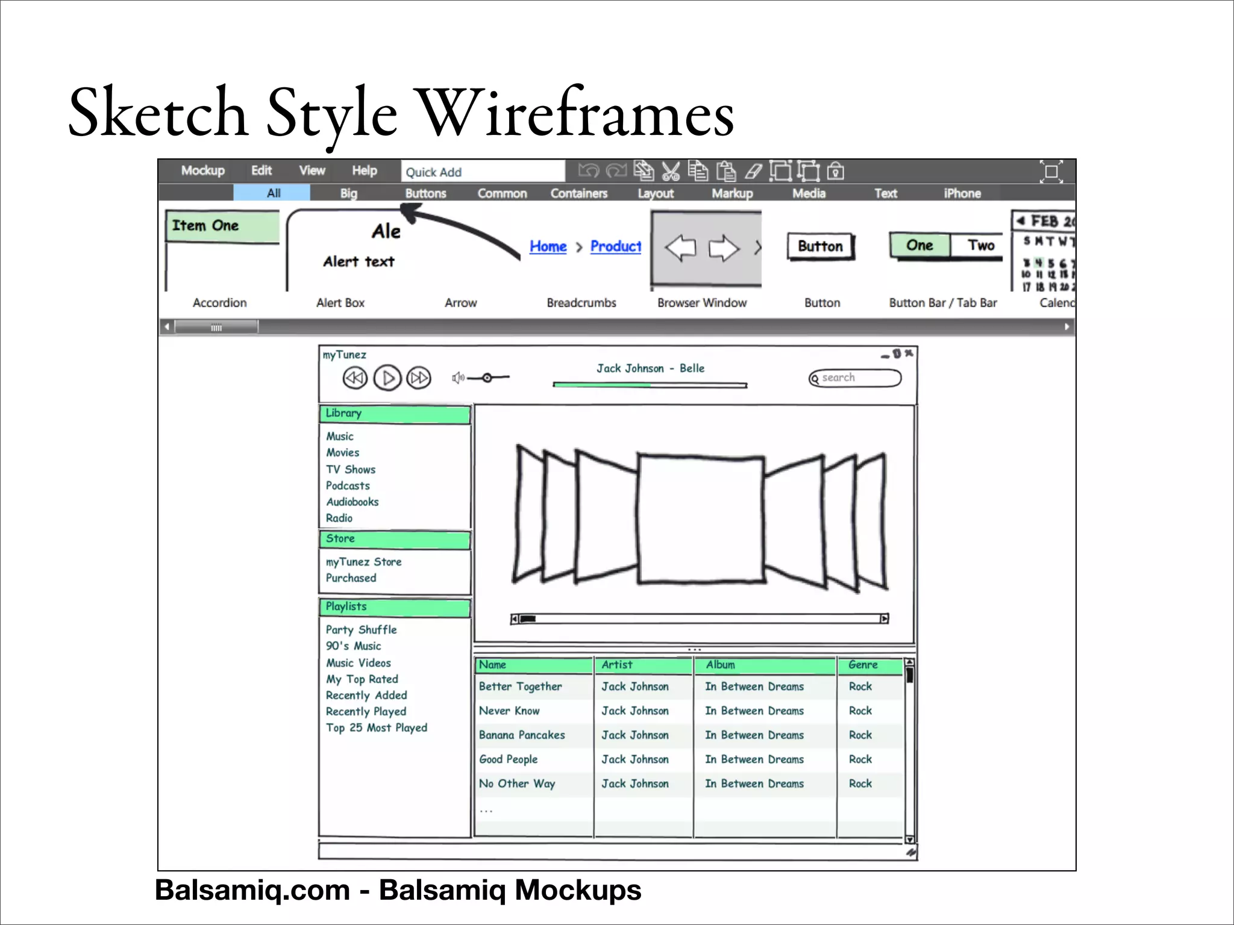Image resolution: width=1234 pixels, height=925 pixels.
Task: Click the sample Button component
Action: [x=821, y=246]
